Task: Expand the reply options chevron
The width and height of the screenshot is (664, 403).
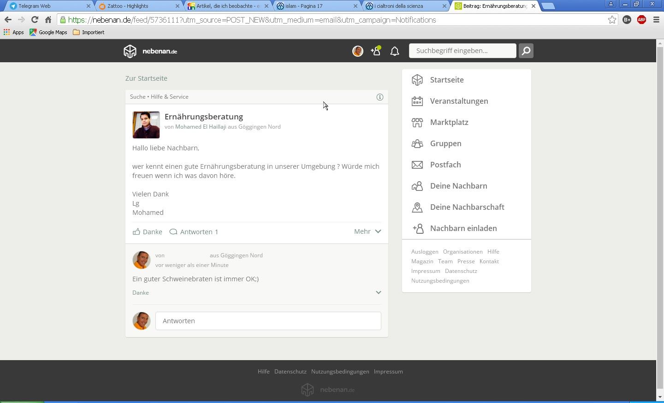Action: tap(379, 292)
